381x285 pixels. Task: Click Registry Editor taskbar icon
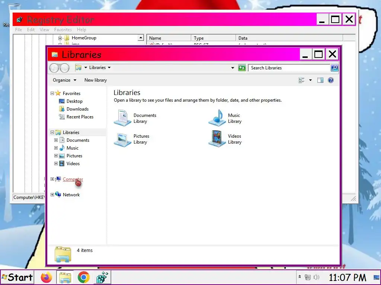tap(102, 277)
